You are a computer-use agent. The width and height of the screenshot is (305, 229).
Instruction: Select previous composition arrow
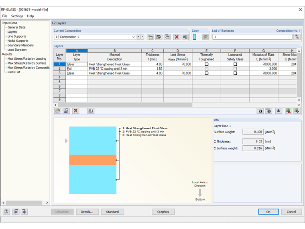(139, 37)
